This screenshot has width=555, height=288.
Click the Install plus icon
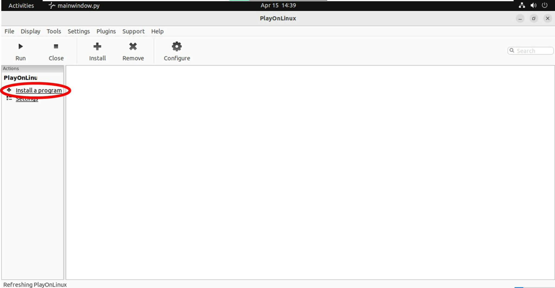click(97, 46)
